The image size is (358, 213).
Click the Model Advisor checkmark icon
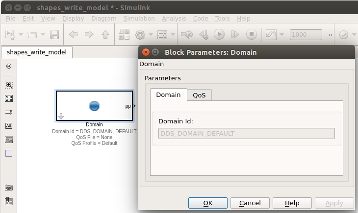pos(344,35)
